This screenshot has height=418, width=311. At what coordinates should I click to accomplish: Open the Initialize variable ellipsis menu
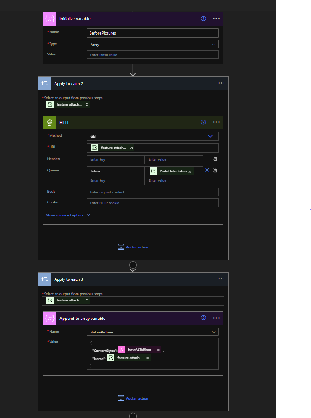(x=216, y=18)
